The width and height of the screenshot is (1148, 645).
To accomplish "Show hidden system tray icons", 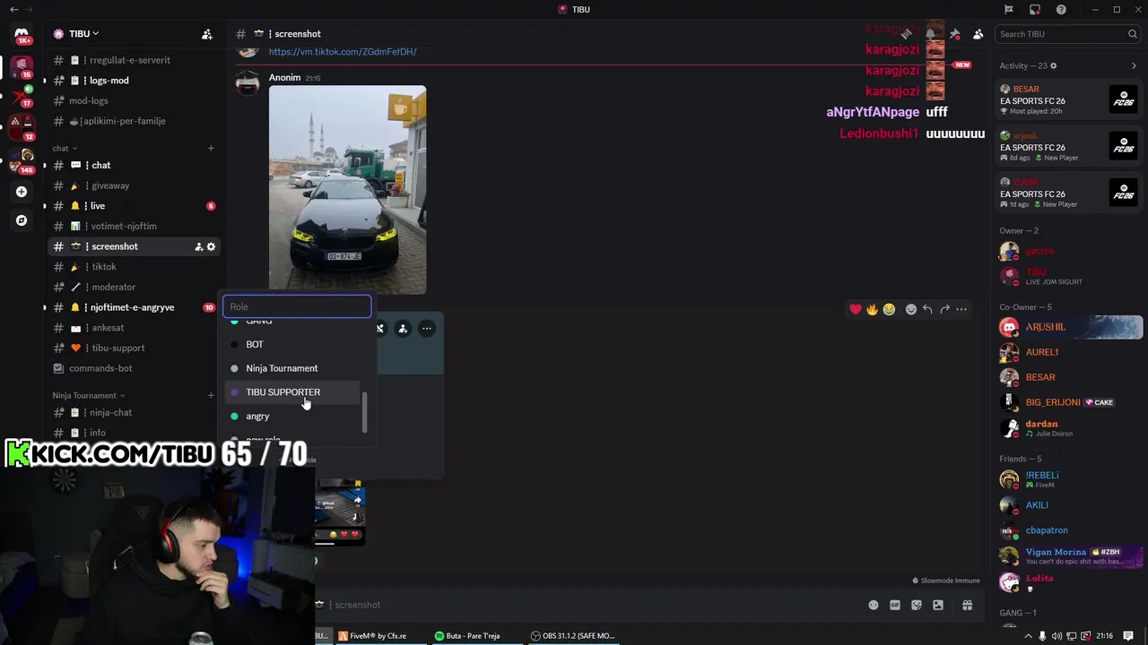I will [1029, 636].
